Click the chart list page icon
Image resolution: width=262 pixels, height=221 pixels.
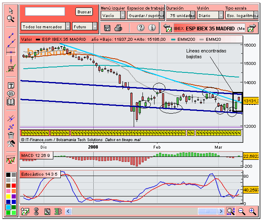click(47, 212)
